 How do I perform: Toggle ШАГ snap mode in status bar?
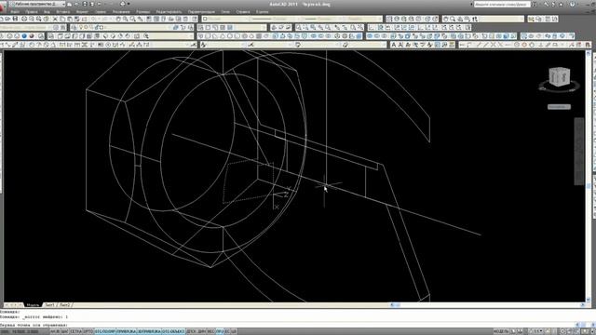pos(64,331)
